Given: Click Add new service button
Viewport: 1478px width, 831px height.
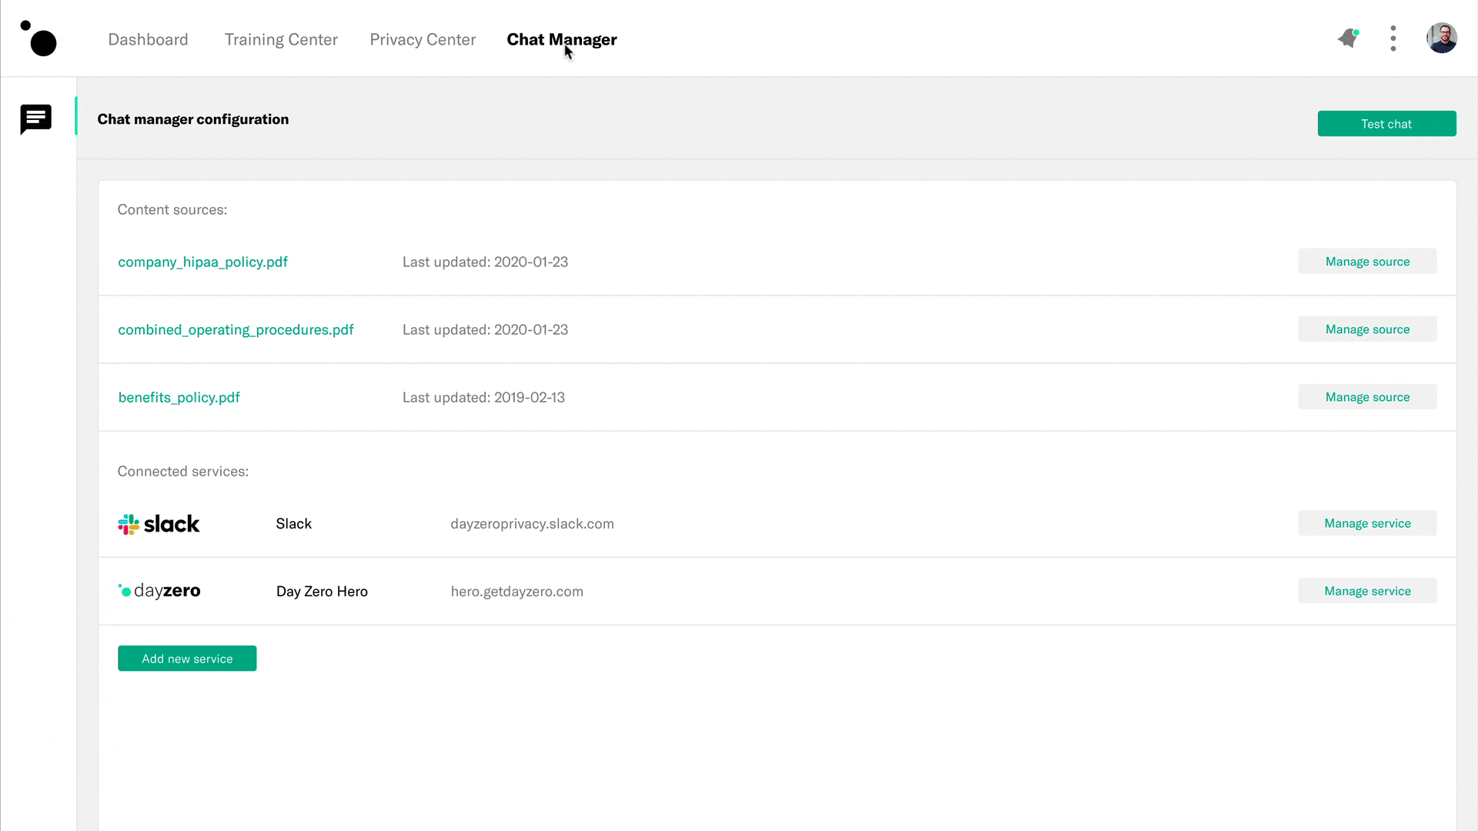Looking at the screenshot, I should tap(187, 659).
